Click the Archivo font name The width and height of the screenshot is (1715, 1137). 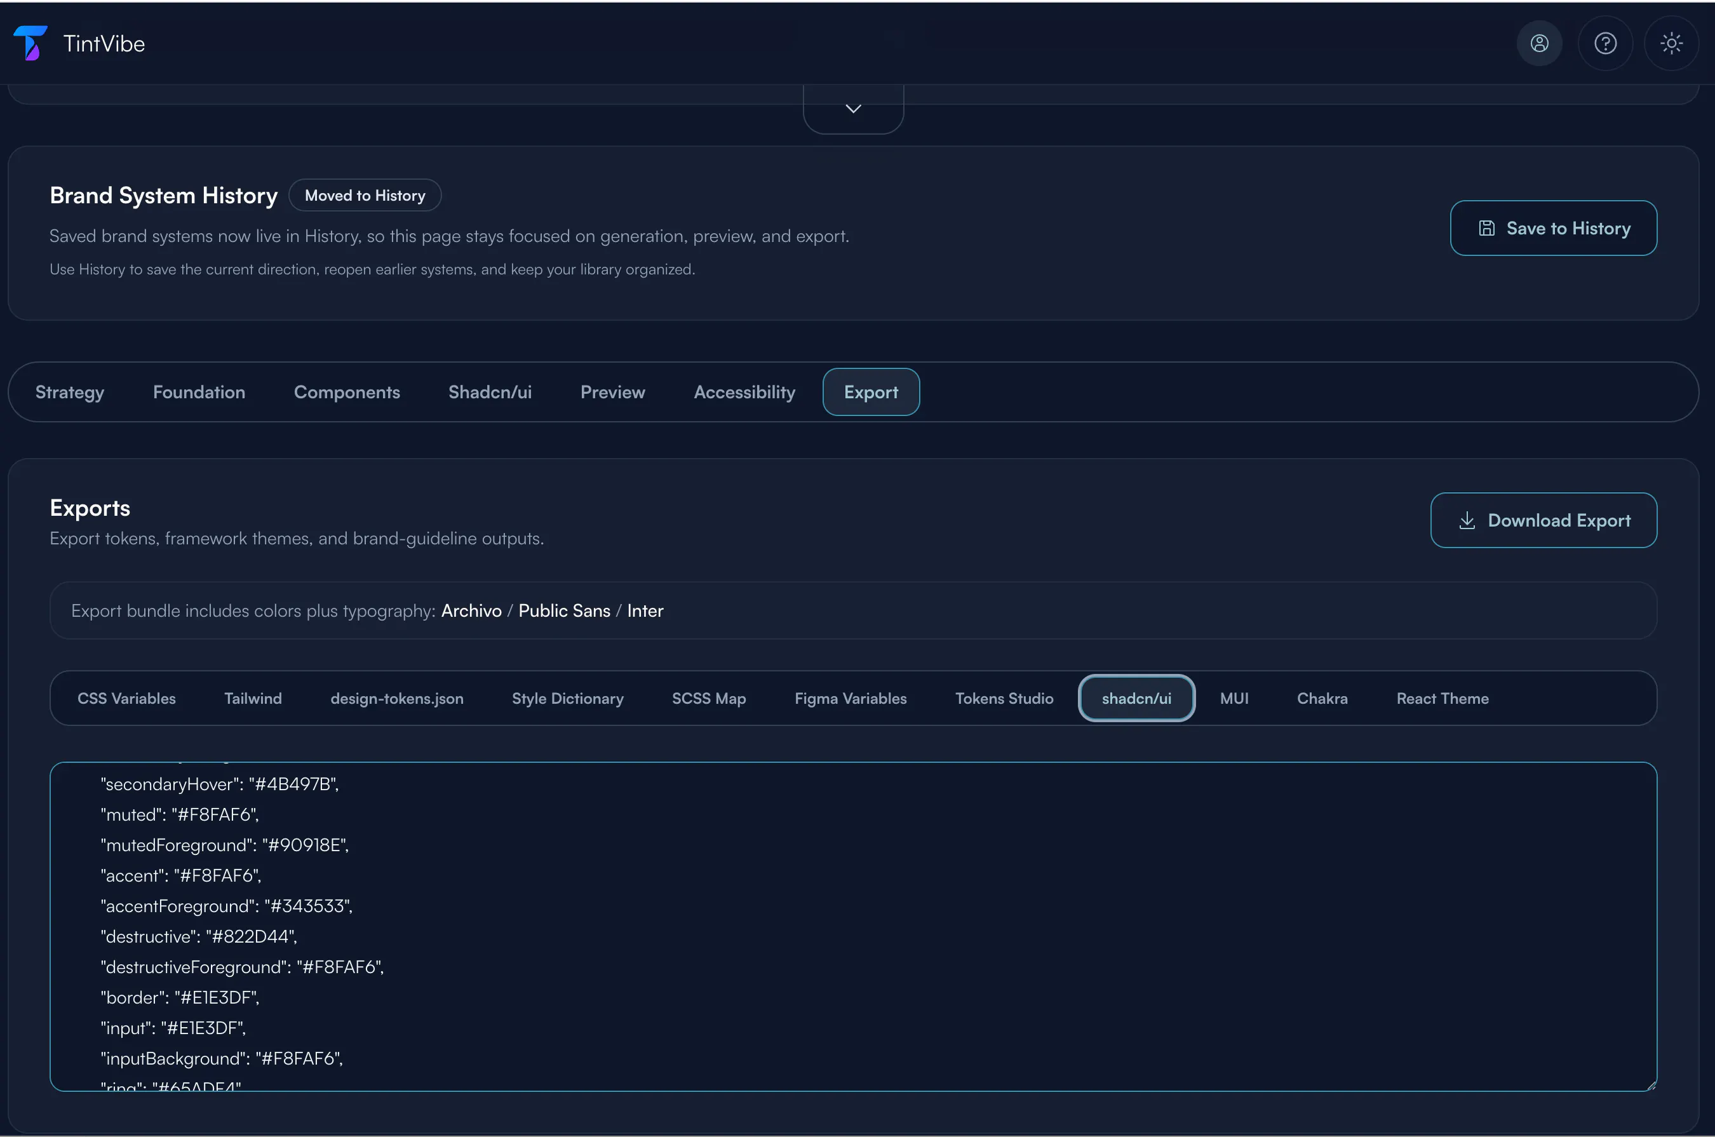click(471, 610)
